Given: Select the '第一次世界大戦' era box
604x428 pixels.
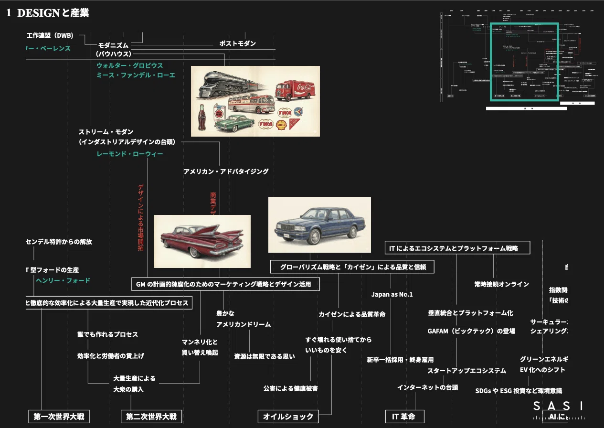Looking at the screenshot, I should click(x=59, y=417).
